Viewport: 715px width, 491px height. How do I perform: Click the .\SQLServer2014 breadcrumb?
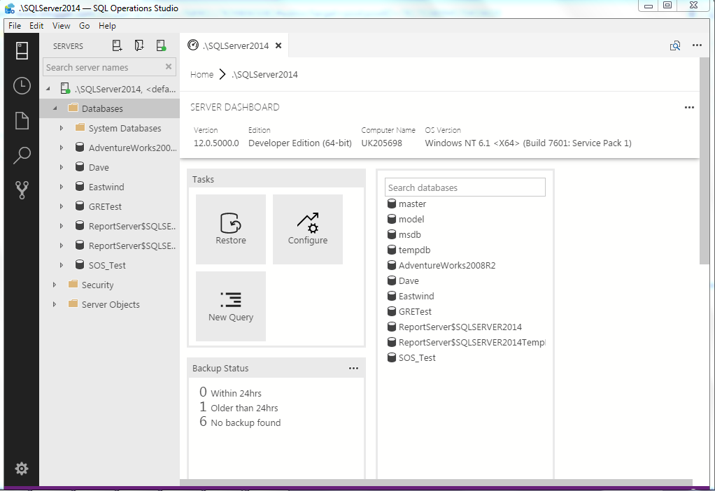pyautogui.click(x=264, y=74)
